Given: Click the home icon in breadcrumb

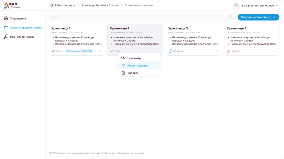Looking at the screenshot, I should click(x=52, y=5).
